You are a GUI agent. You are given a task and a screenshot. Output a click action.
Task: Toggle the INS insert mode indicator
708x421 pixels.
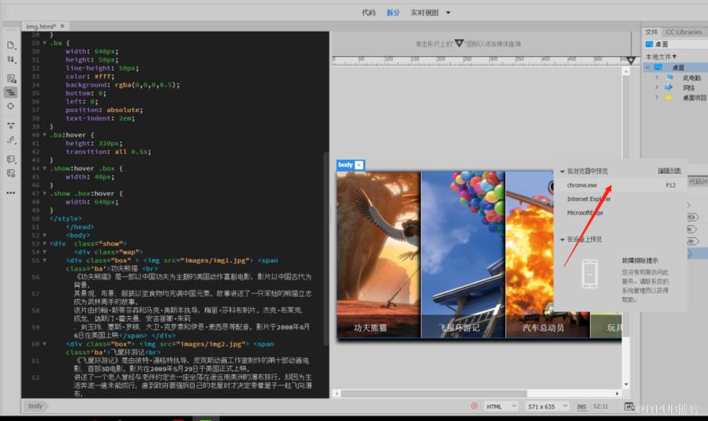coord(582,407)
